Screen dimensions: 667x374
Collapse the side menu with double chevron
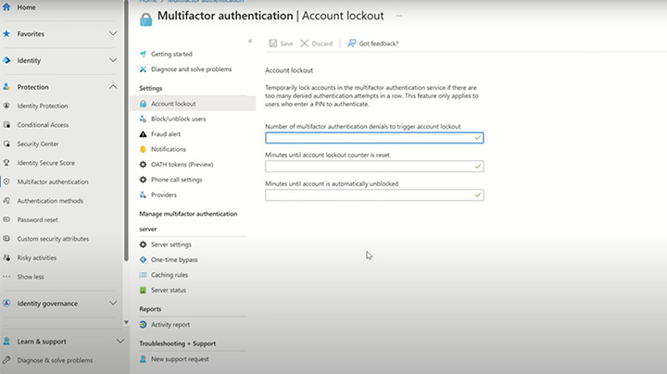pos(250,42)
